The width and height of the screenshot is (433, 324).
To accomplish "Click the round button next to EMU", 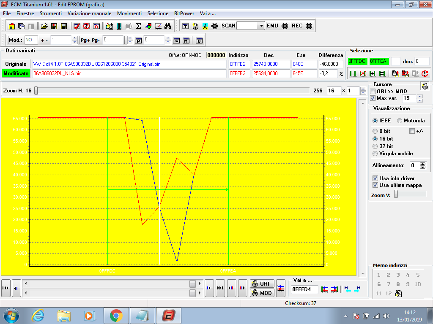I will coord(285,26).
